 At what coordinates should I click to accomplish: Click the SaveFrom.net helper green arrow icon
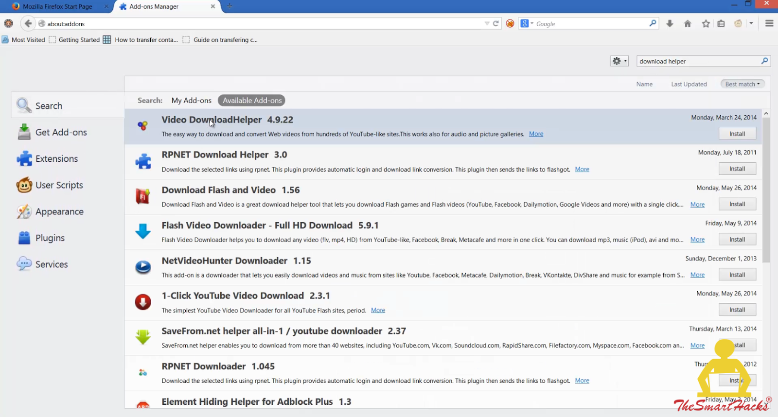click(143, 337)
